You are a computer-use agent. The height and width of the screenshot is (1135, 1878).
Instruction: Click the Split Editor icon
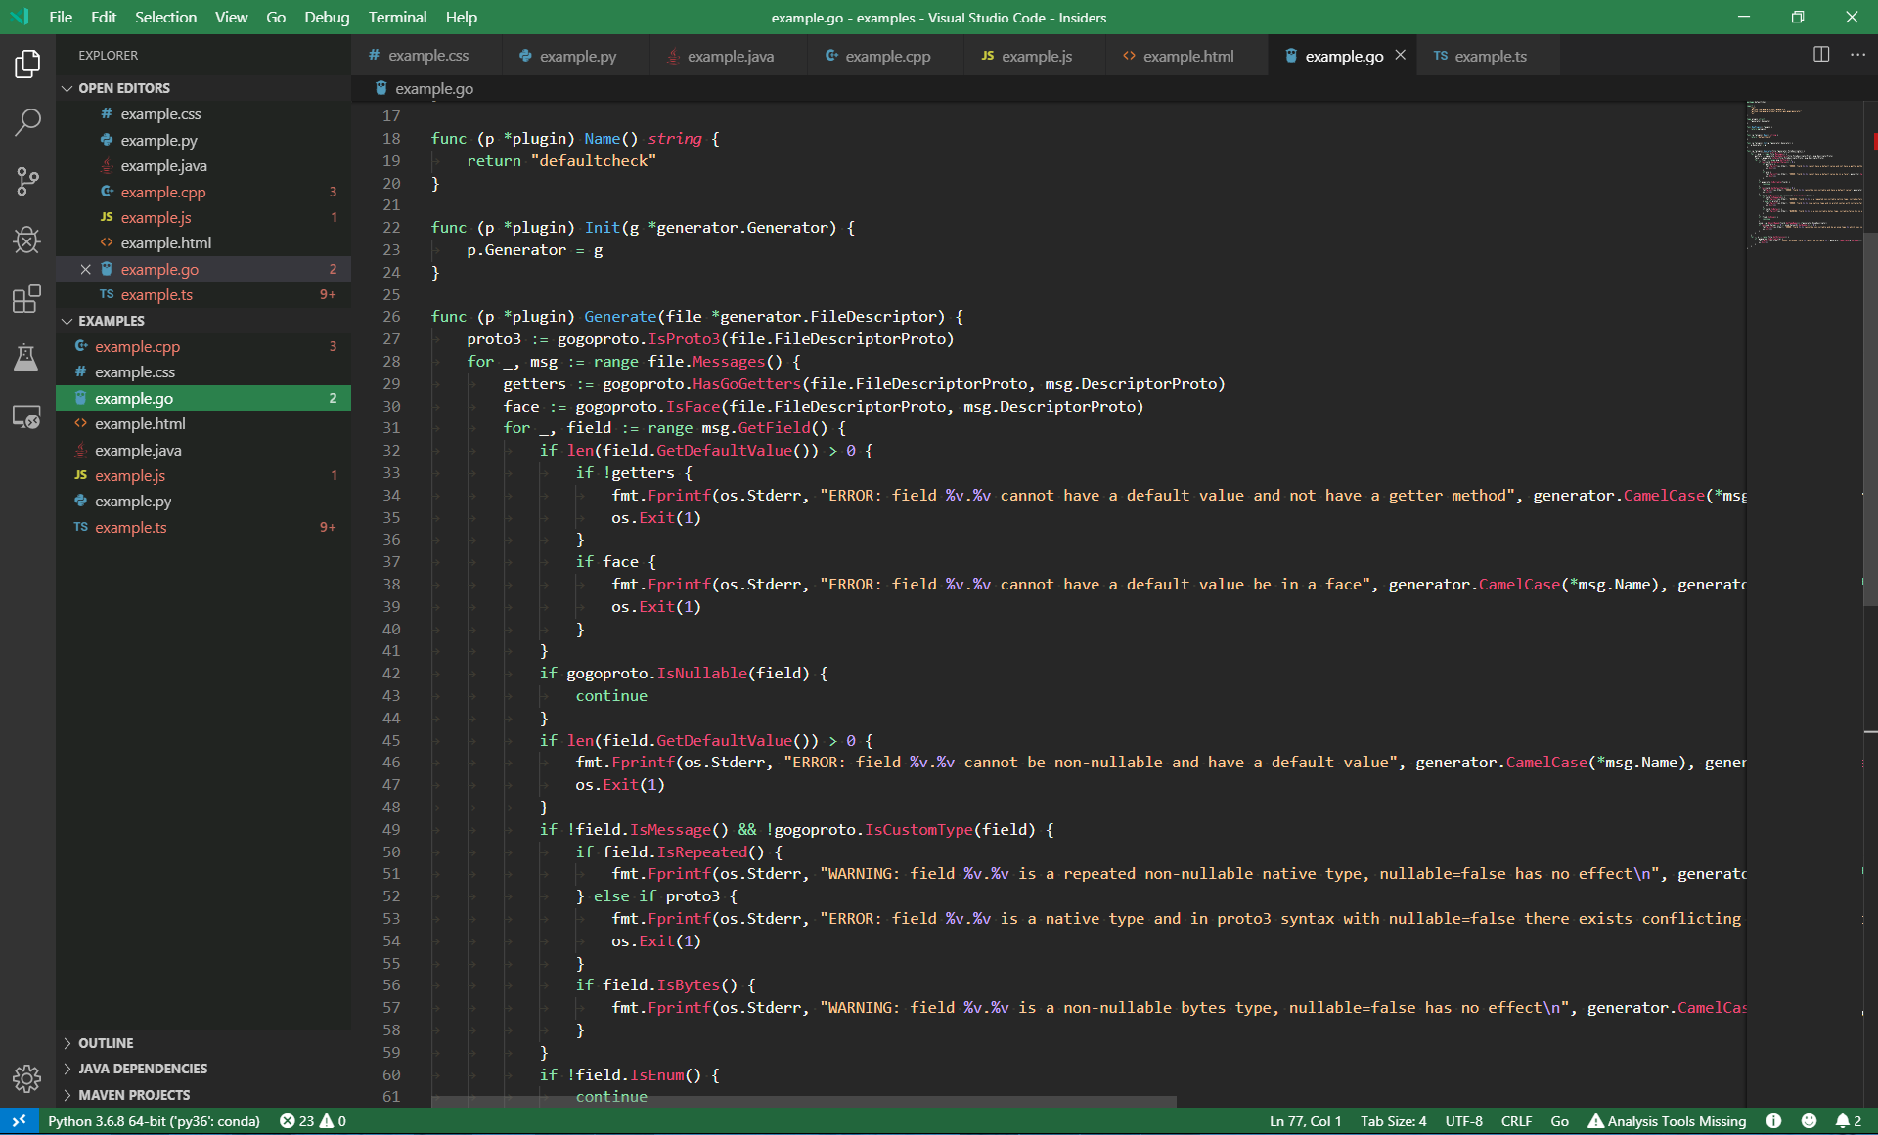coord(1820,55)
